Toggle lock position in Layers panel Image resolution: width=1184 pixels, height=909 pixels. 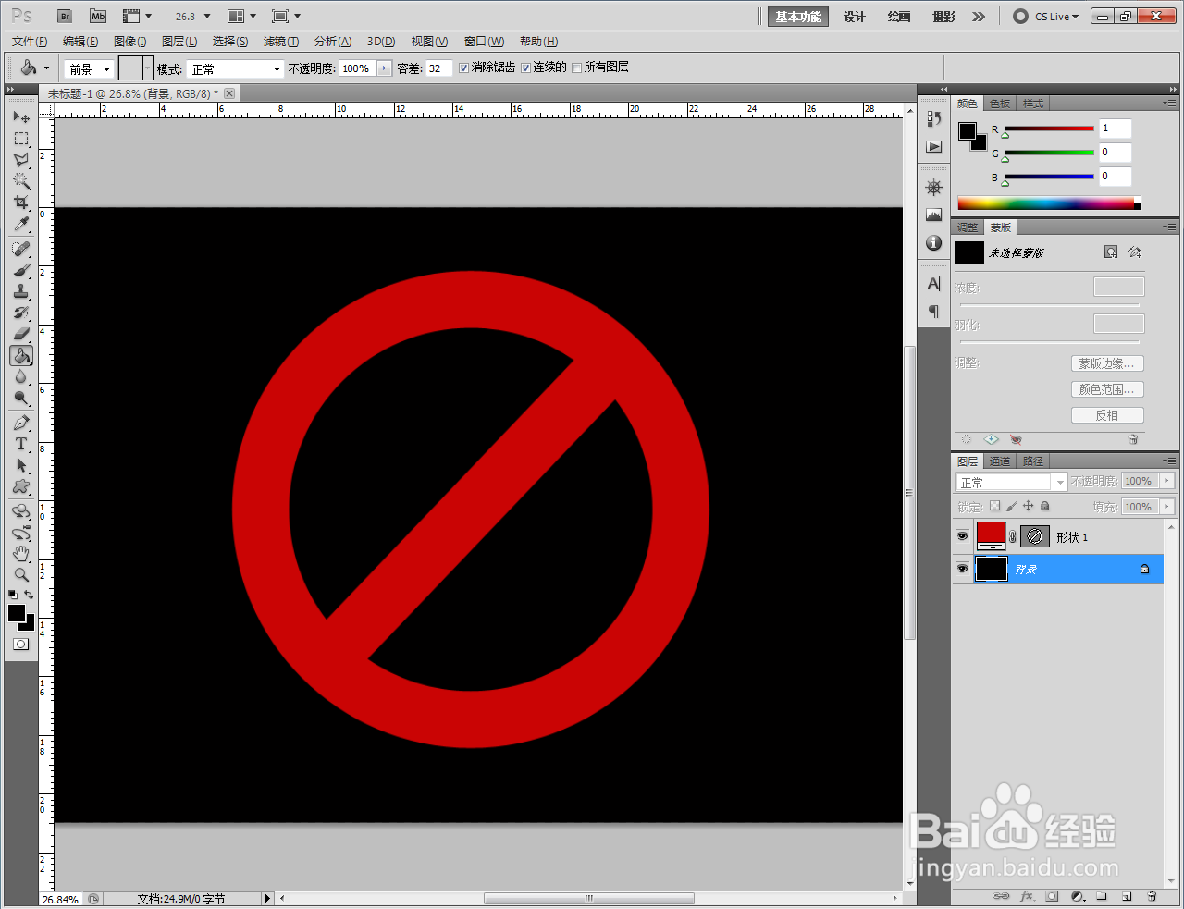(x=1028, y=506)
